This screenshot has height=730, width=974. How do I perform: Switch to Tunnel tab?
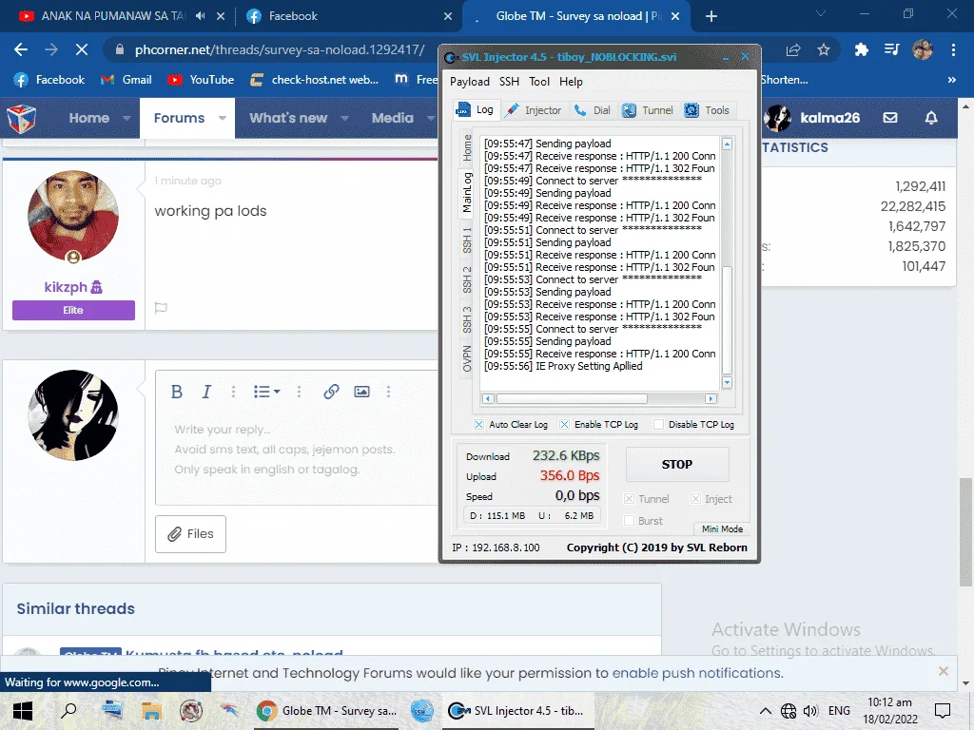(649, 110)
